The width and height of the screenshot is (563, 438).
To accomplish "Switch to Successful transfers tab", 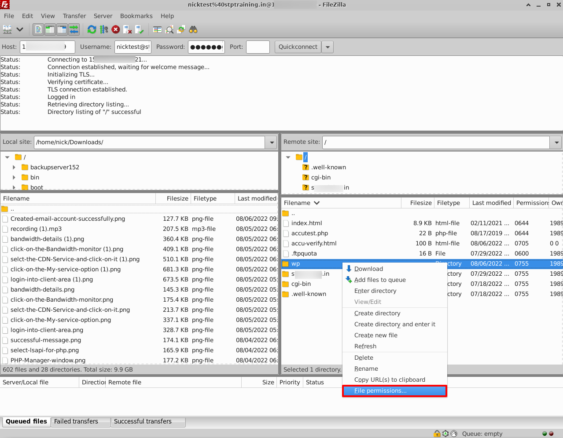I will [148, 421].
